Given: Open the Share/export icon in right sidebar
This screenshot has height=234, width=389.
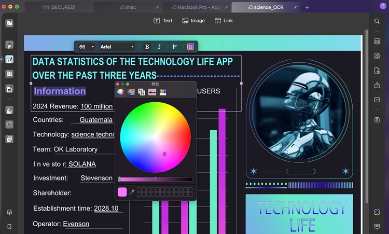Looking at the screenshot, I should (x=377, y=85).
